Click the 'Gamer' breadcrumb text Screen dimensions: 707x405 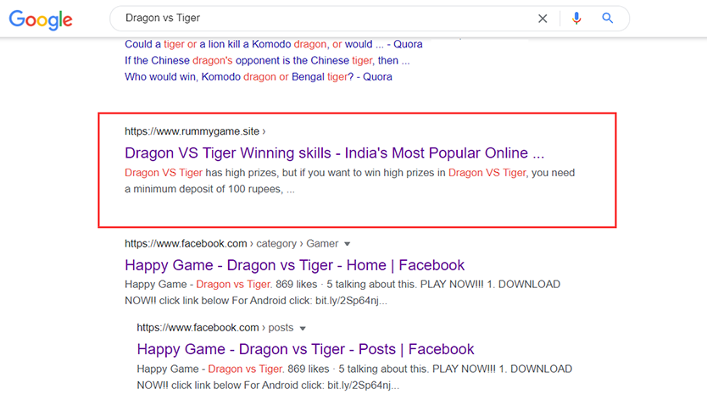point(322,244)
